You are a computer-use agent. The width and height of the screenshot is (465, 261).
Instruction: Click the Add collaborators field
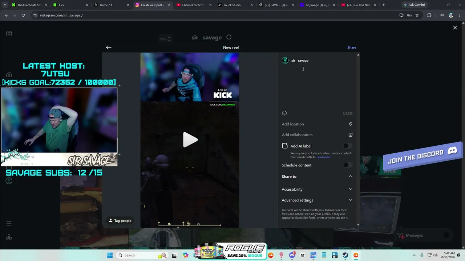317,135
